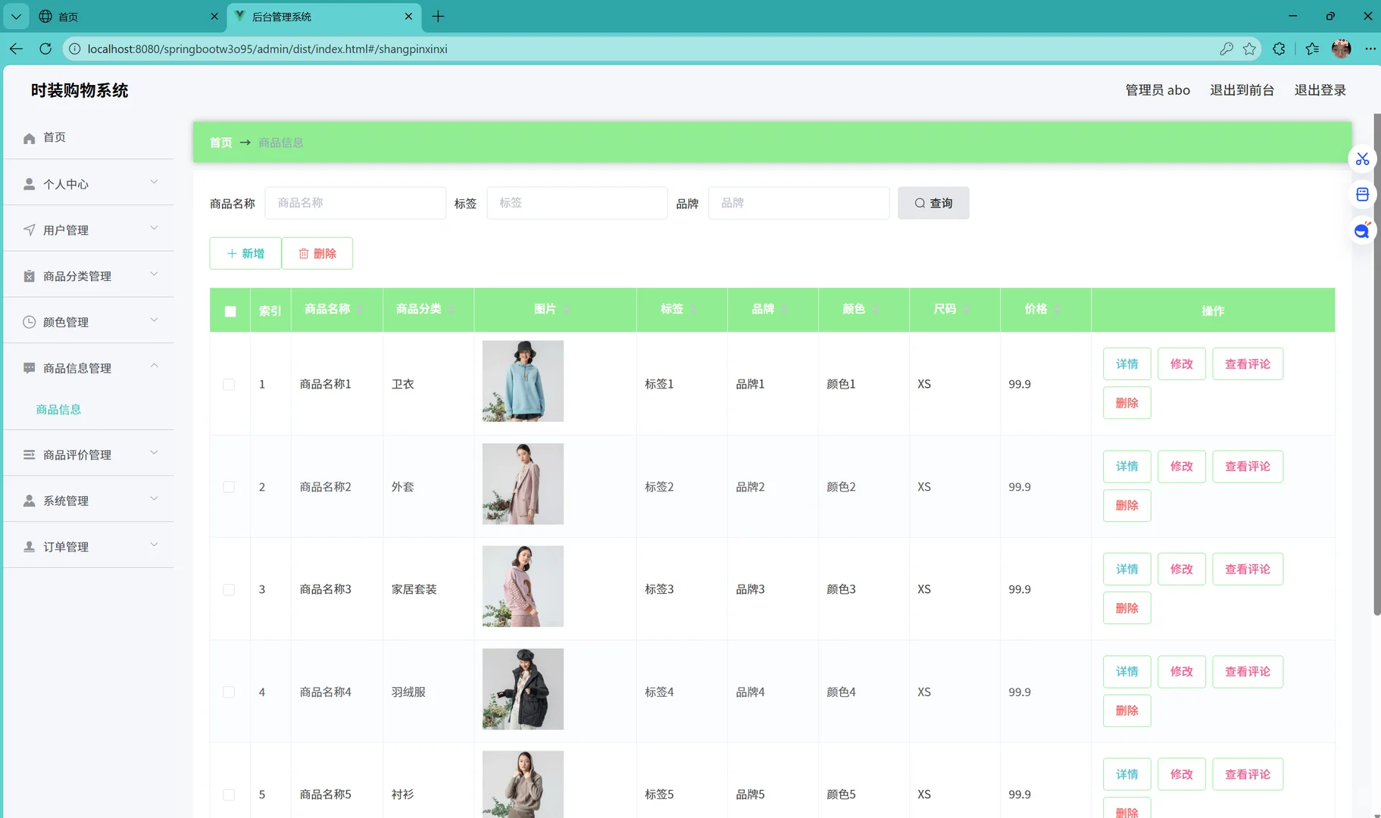Open the browser profile avatar
The width and height of the screenshot is (1381, 818).
click(x=1341, y=48)
